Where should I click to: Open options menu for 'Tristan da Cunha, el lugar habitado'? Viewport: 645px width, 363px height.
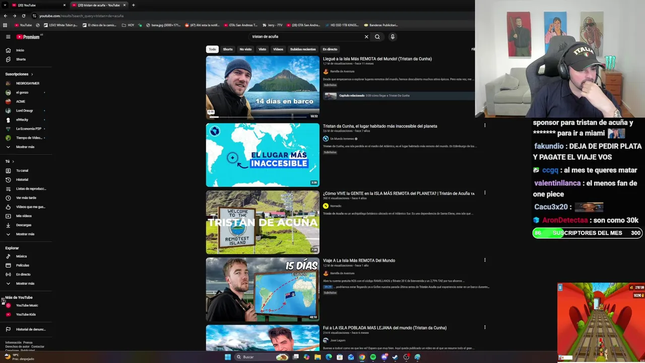[x=485, y=126]
